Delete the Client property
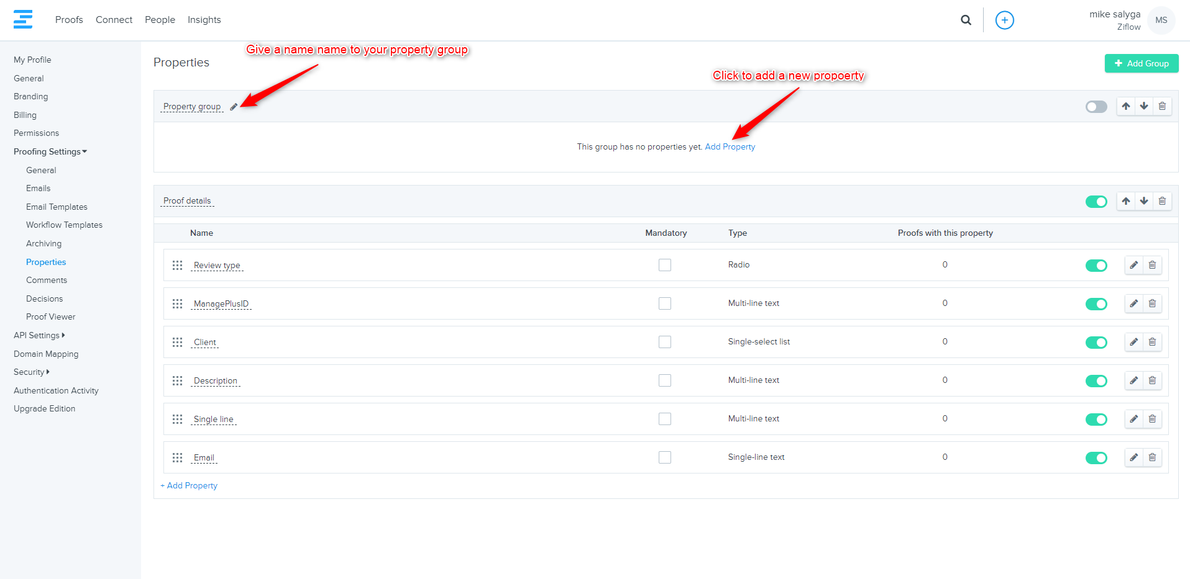This screenshot has width=1190, height=579. tap(1152, 342)
